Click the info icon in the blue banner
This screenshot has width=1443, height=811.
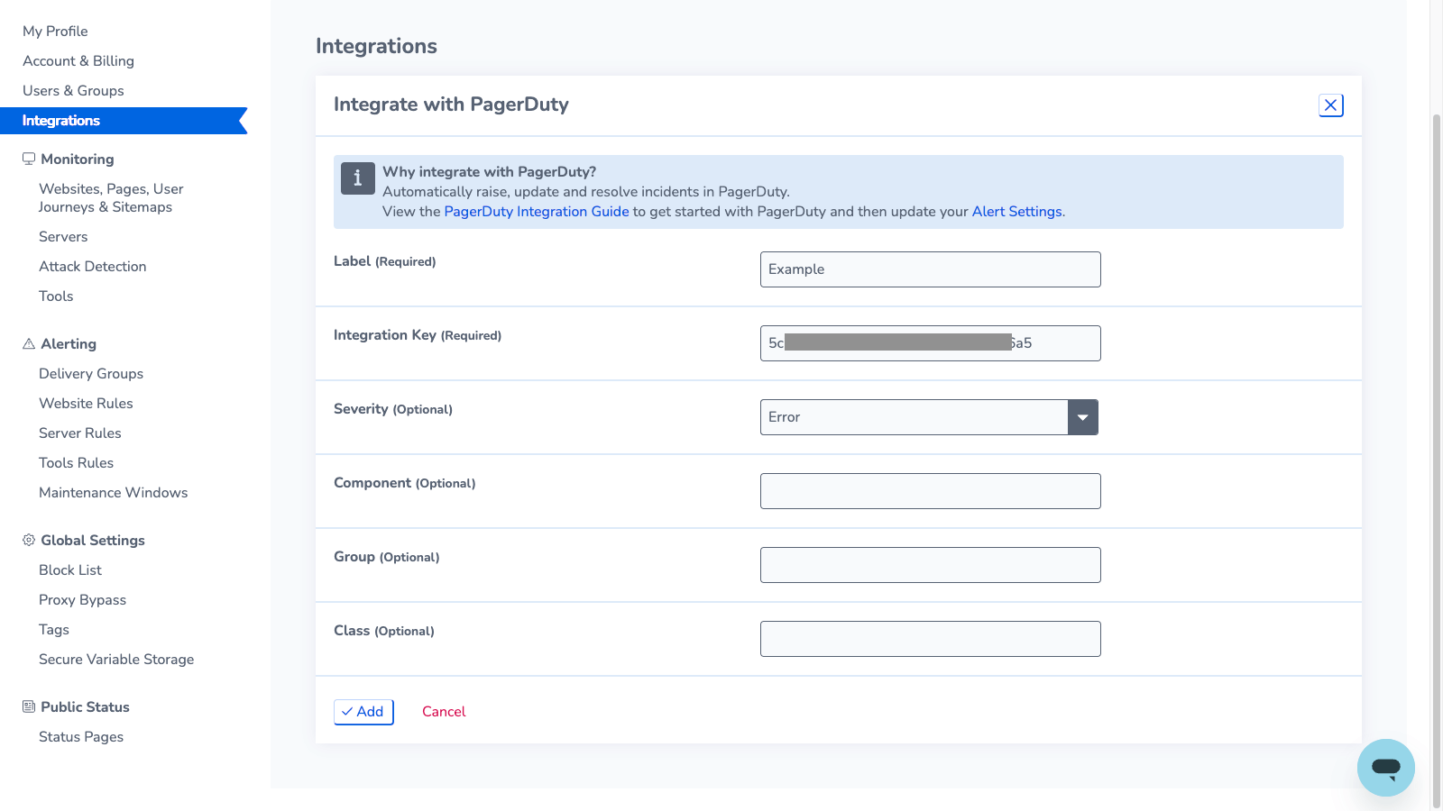[x=357, y=178]
